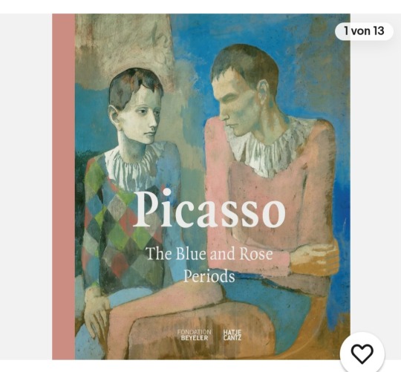The height and width of the screenshot is (372, 401).
Task: Click the grey margin left of the book photo
Action: click(x=26, y=186)
